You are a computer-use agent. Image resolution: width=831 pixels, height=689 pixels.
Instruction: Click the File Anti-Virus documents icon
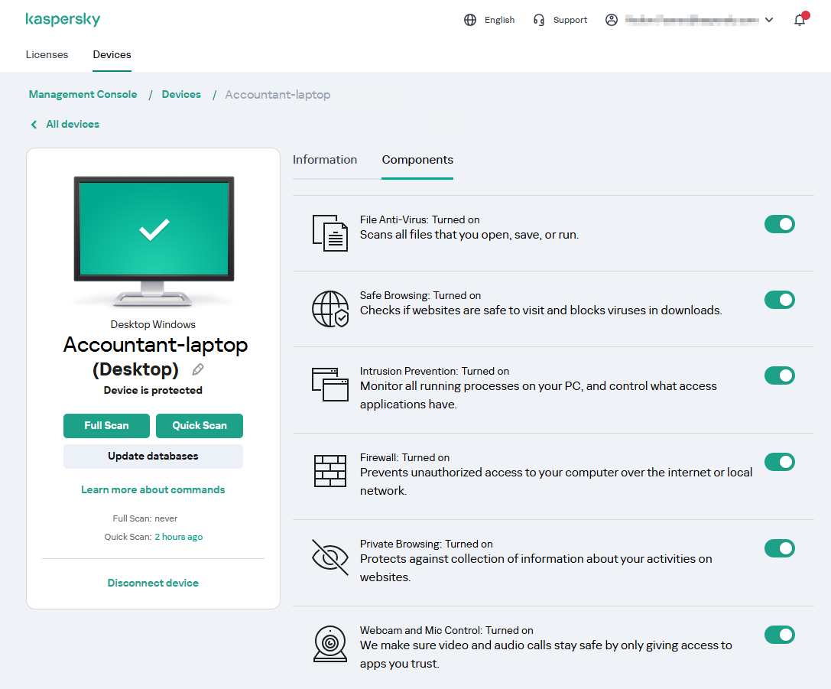point(329,232)
